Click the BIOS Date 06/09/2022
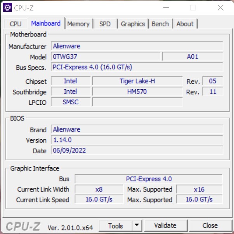Image resolution: width=234 pixels, height=234 pixels. tap(137, 150)
